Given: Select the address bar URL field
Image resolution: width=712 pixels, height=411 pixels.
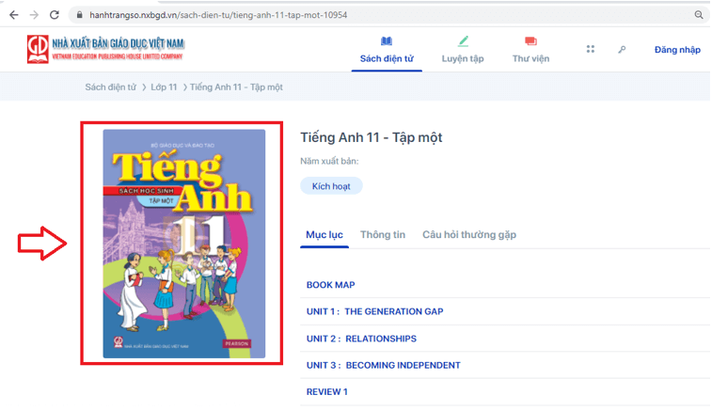Looking at the screenshot, I should [388, 15].
